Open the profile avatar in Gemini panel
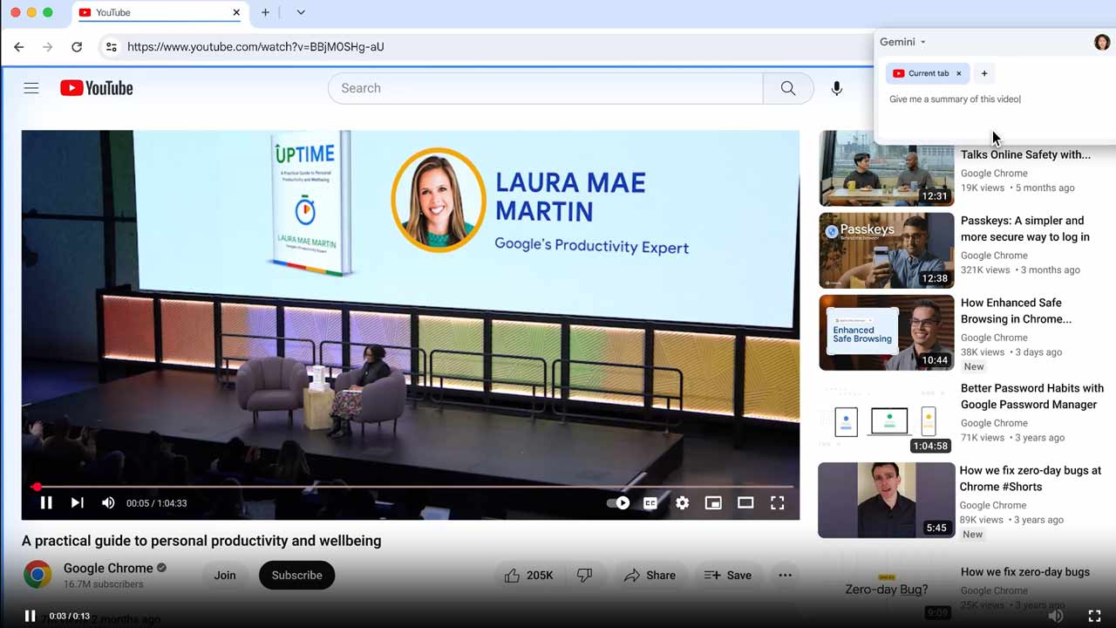Image resolution: width=1116 pixels, height=628 pixels. [x=1102, y=42]
